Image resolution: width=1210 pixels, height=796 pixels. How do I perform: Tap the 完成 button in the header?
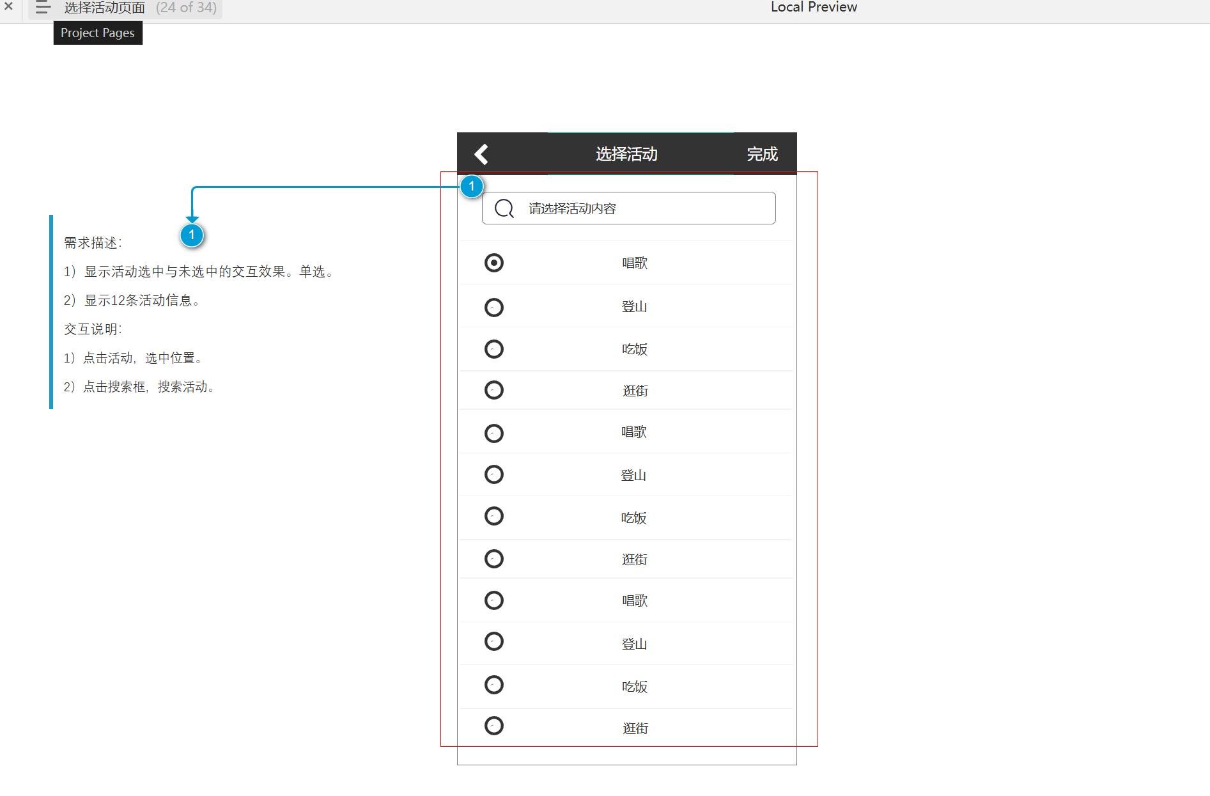point(762,154)
